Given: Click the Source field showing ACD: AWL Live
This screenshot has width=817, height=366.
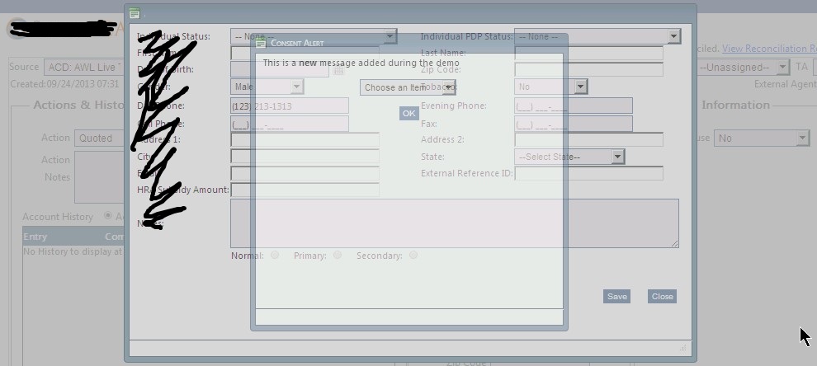Looking at the screenshot, I should coord(83,67).
